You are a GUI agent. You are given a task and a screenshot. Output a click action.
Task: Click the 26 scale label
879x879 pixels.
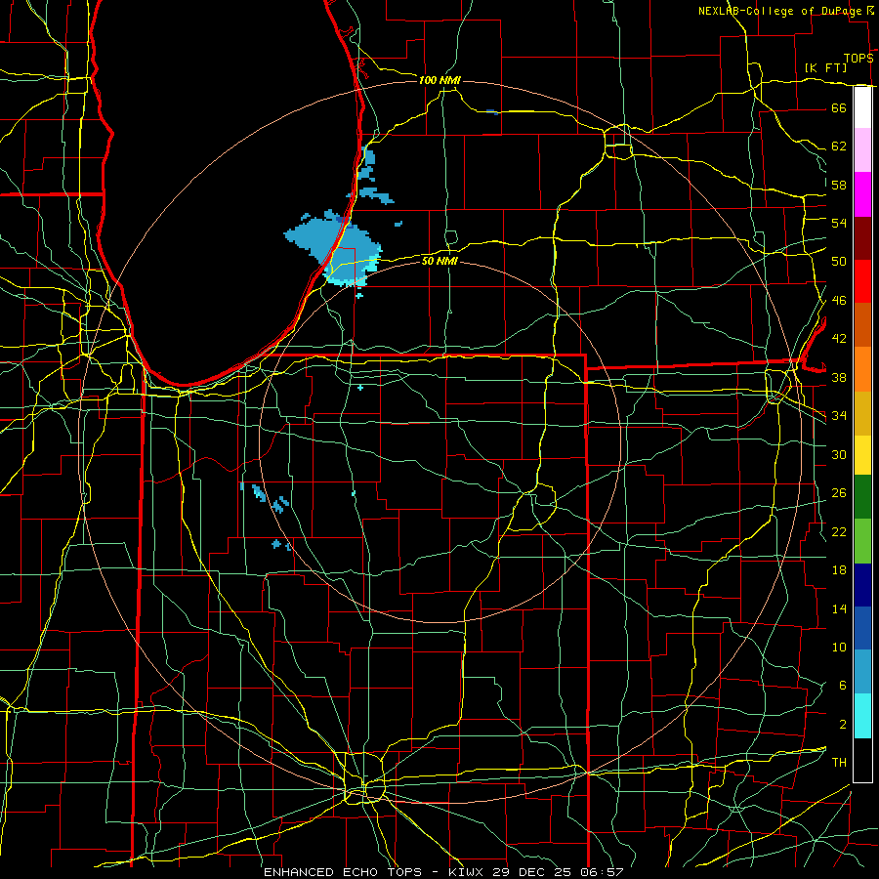[839, 493]
